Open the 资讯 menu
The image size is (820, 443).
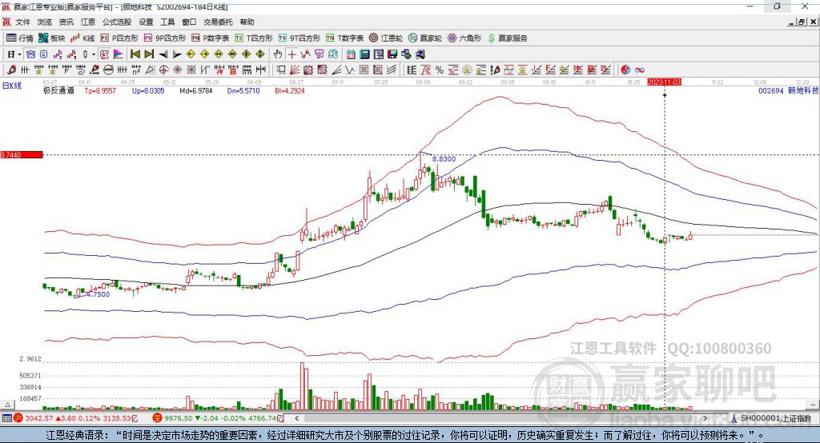[66, 22]
